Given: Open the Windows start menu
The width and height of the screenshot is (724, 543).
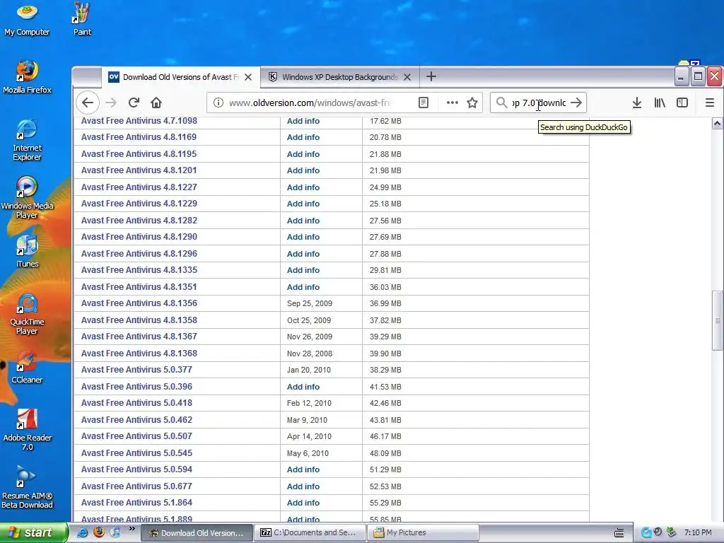Looking at the screenshot, I should [33, 533].
